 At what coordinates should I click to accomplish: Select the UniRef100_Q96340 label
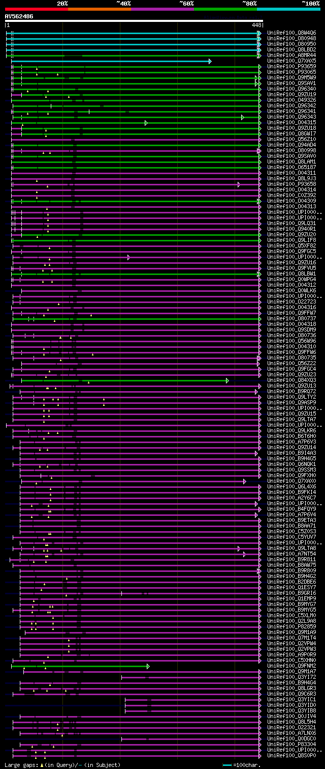click(x=291, y=89)
